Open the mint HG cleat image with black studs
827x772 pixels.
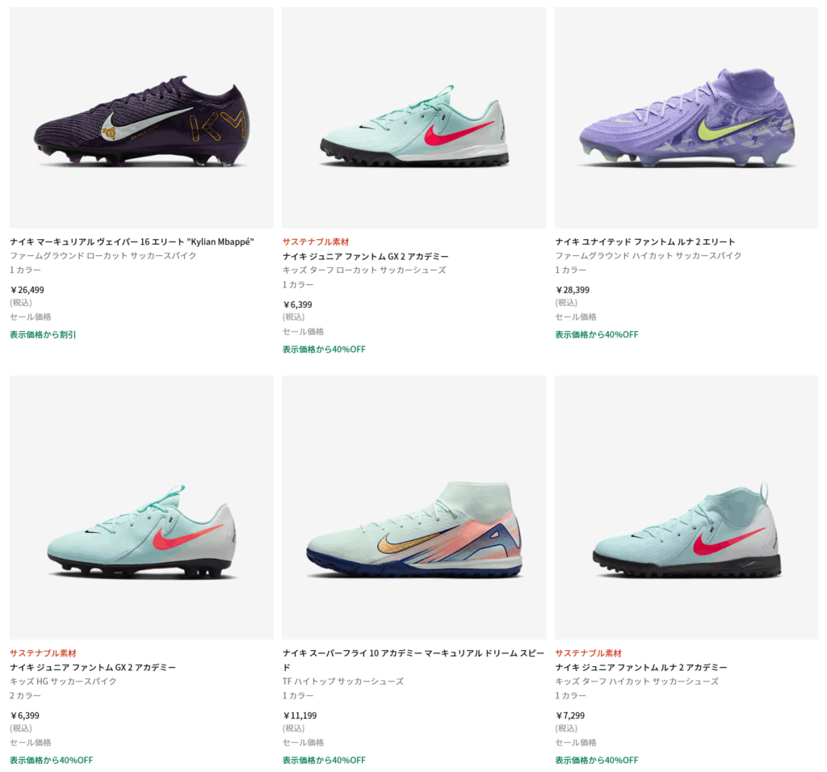click(141, 507)
